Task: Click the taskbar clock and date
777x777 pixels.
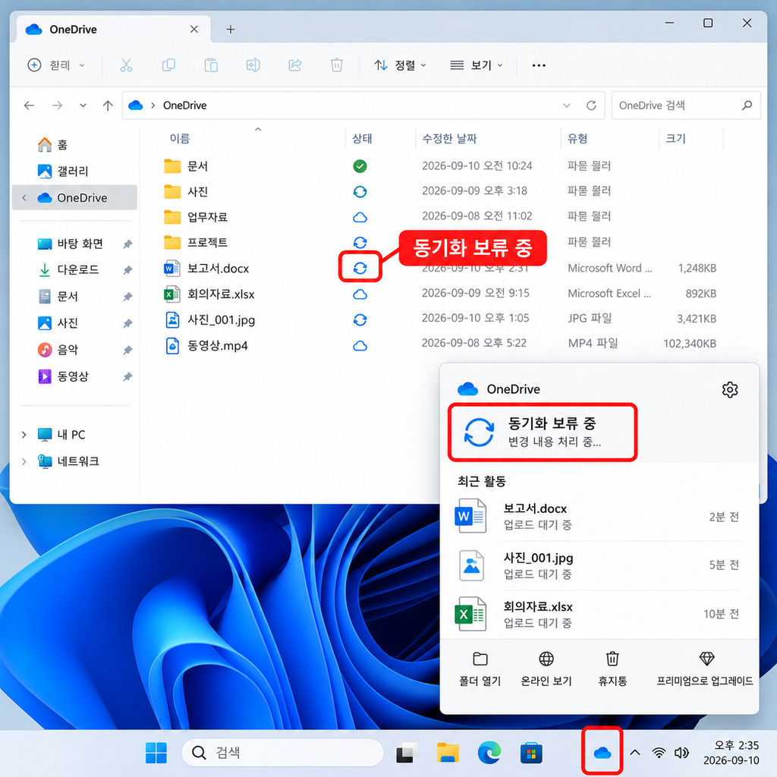Action: tap(731, 753)
